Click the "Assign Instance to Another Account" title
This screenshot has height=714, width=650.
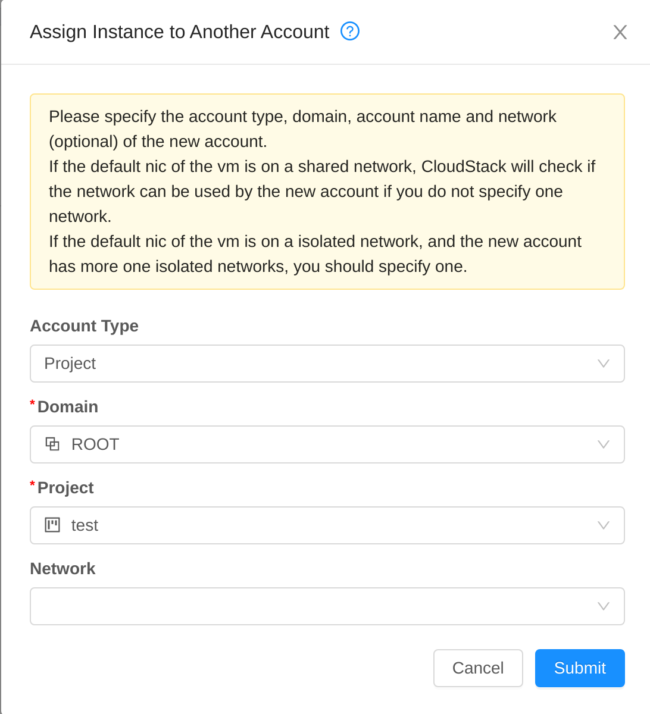tap(179, 32)
